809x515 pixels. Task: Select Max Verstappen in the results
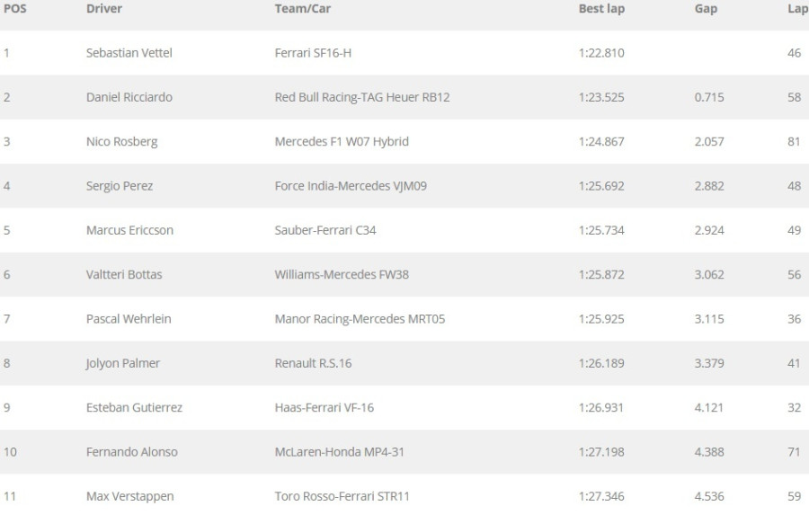tap(129, 496)
